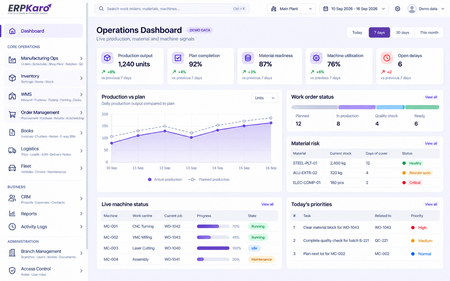The width and height of the screenshot is (450, 281).
Task: Click the 13 Sep actual production data point
Action: tap(191, 138)
